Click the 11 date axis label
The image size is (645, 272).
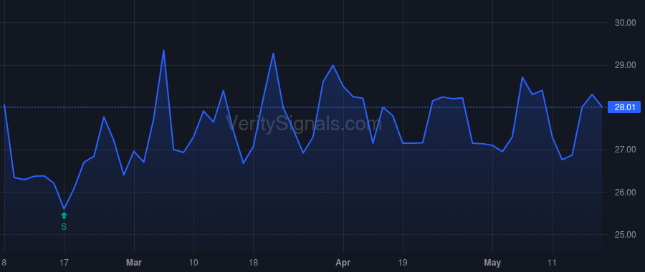[x=552, y=263]
